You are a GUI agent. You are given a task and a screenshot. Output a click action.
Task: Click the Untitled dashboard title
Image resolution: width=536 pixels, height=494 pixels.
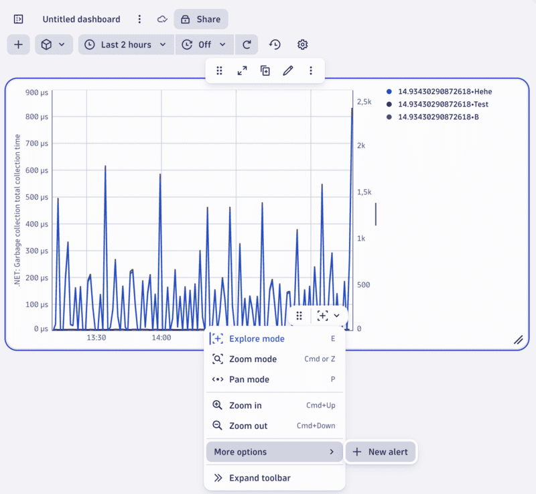(x=81, y=19)
